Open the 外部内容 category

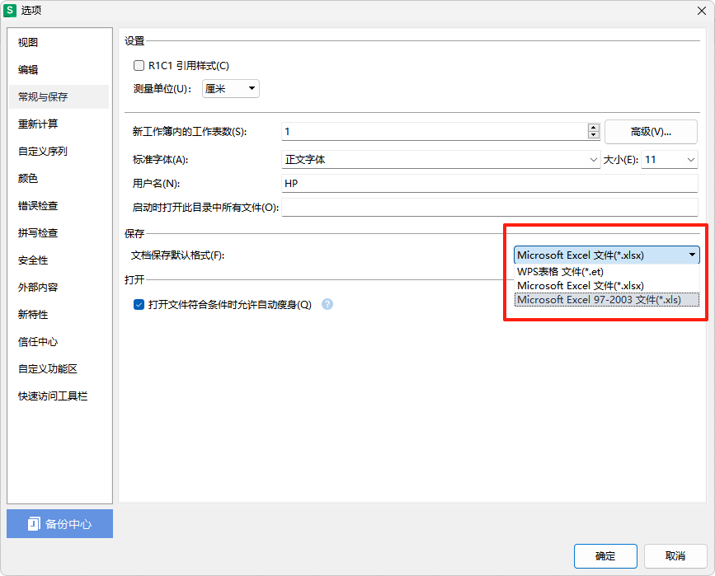pyautogui.click(x=59, y=288)
